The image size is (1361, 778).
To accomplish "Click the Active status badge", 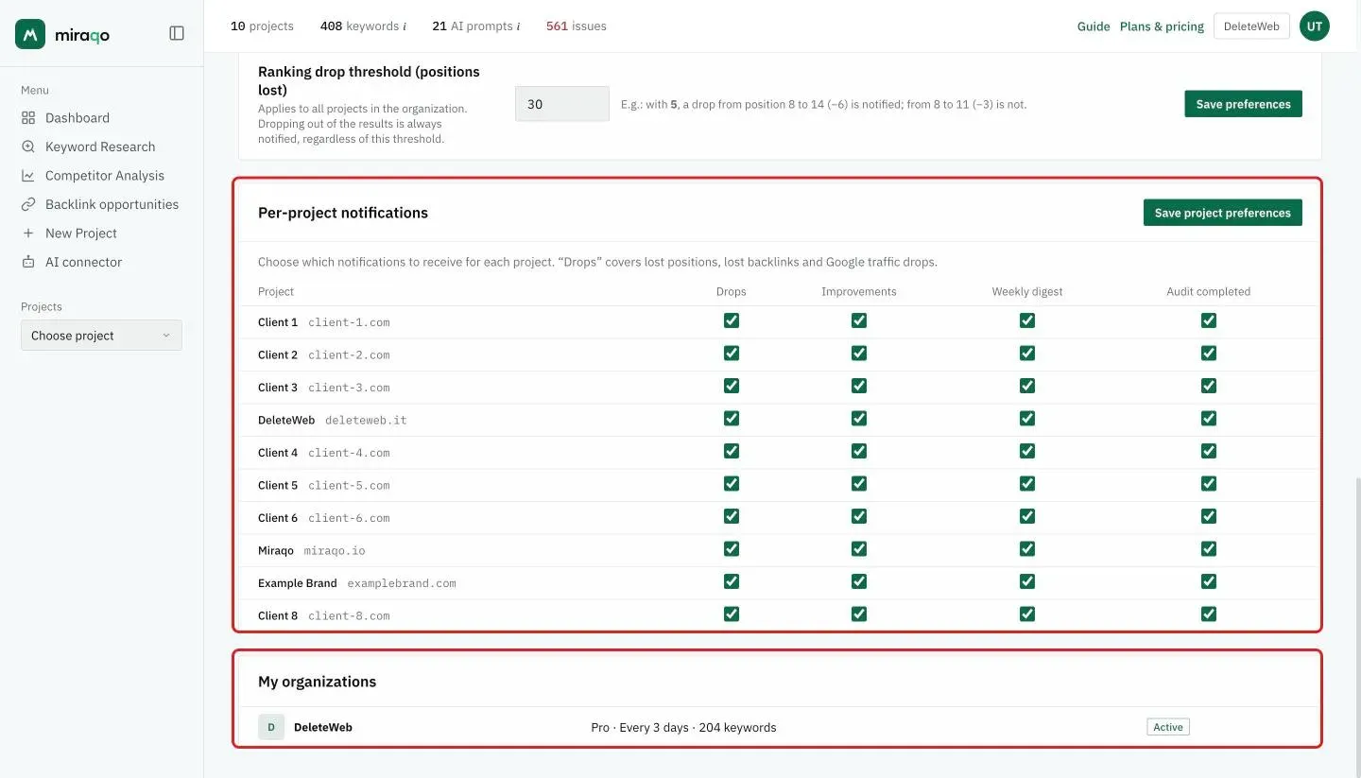I will [1168, 727].
